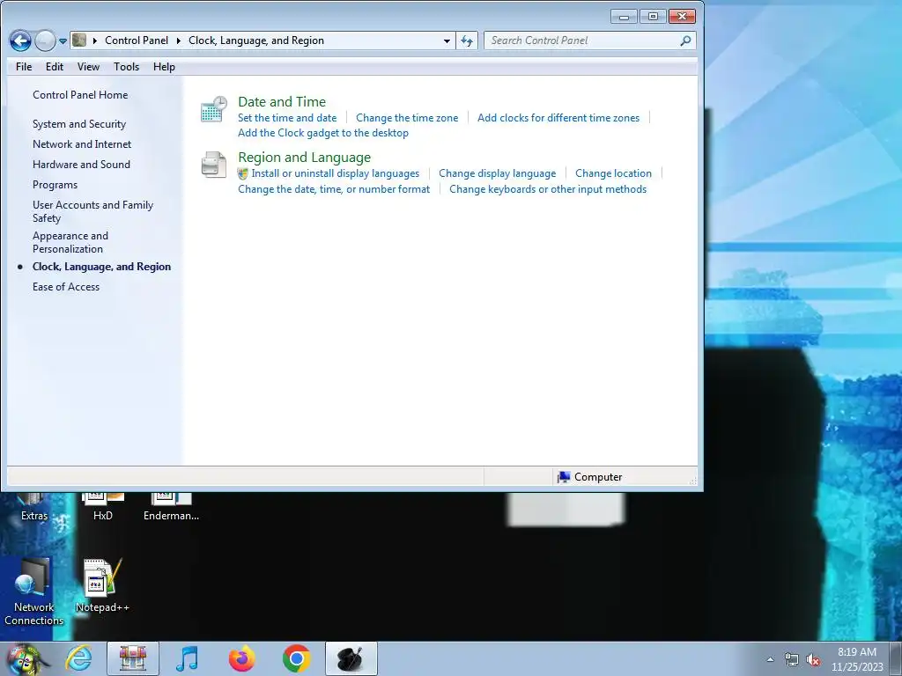This screenshot has width=902, height=676.
Task: Open the music note taskbar app
Action: [188, 658]
